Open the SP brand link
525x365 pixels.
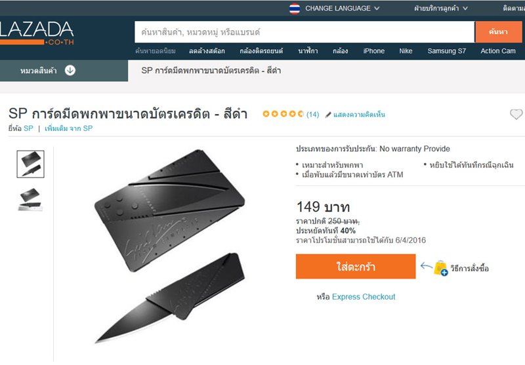click(28, 128)
